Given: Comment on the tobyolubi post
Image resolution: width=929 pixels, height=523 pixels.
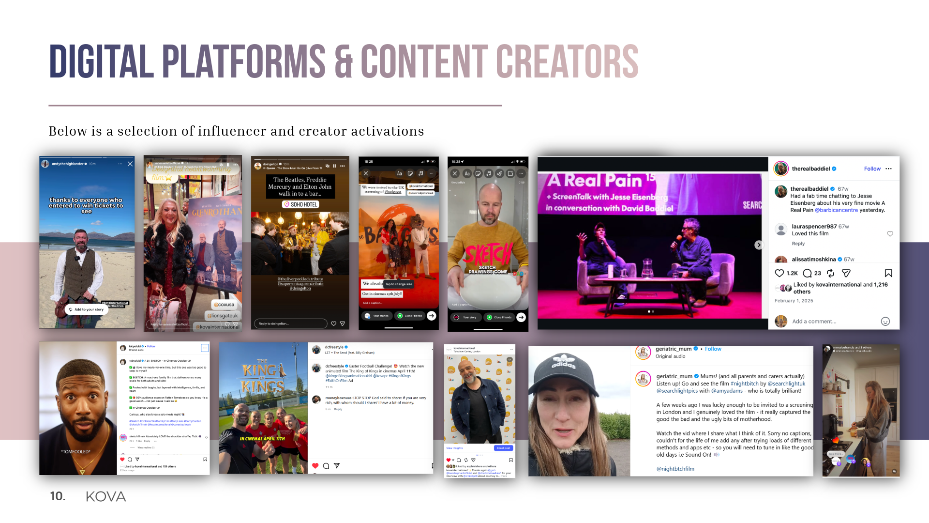Looking at the screenshot, I should [130, 459].
